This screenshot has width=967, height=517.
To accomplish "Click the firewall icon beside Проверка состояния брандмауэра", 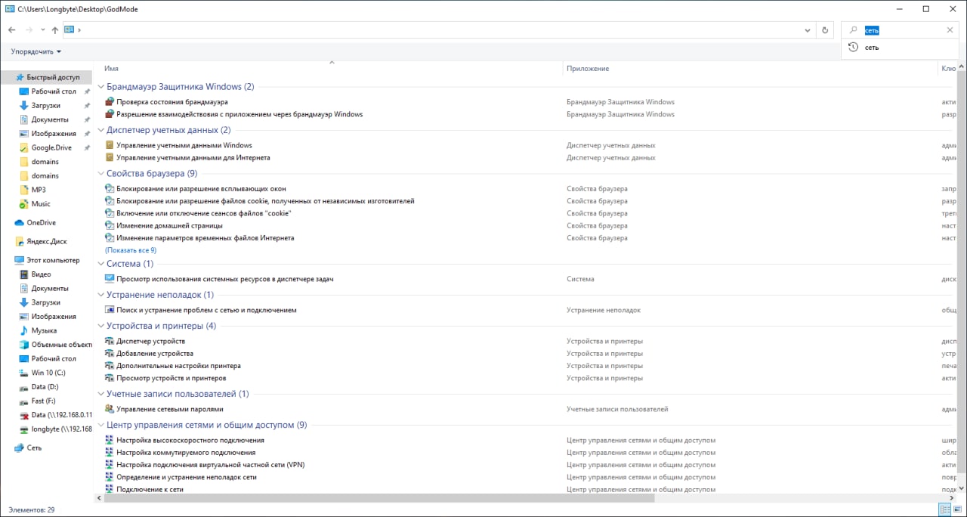I will point(110,101).
